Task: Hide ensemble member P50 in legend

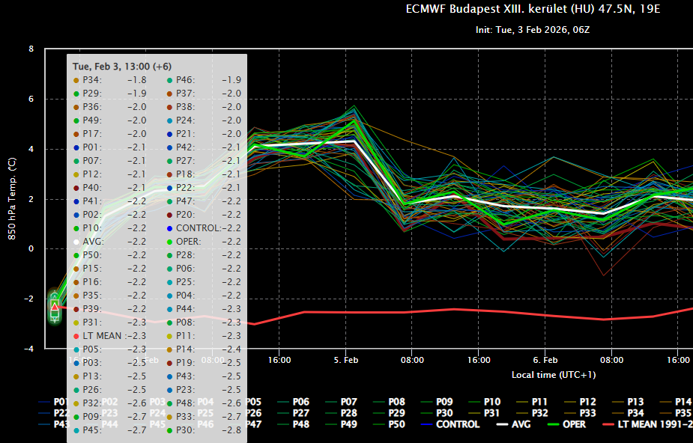Action: pyautogui.click(x=397, y=424)
